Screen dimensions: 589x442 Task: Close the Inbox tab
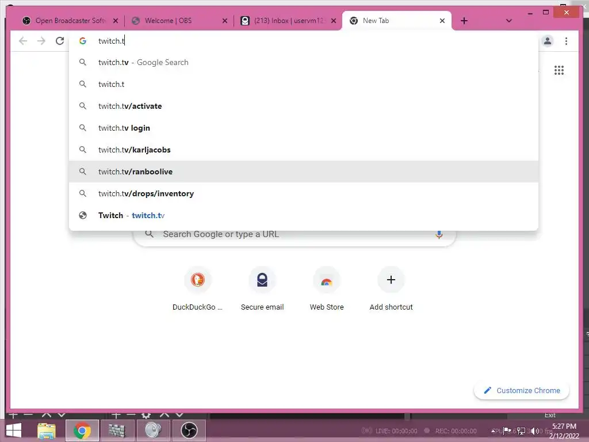click(x=334, y=21)
